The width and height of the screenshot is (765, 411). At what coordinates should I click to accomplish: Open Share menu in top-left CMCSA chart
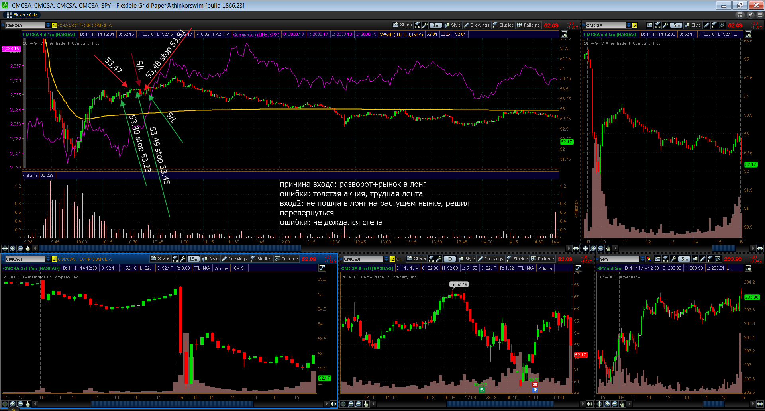click(x=402, y=25)
